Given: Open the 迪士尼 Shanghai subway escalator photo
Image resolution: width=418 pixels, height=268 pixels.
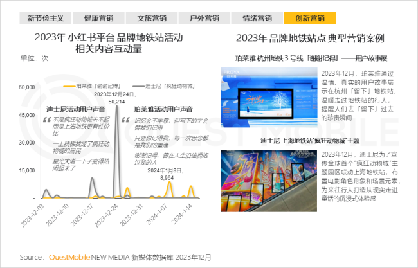Looking at the screenshot, I should click(x=269, y=181).
